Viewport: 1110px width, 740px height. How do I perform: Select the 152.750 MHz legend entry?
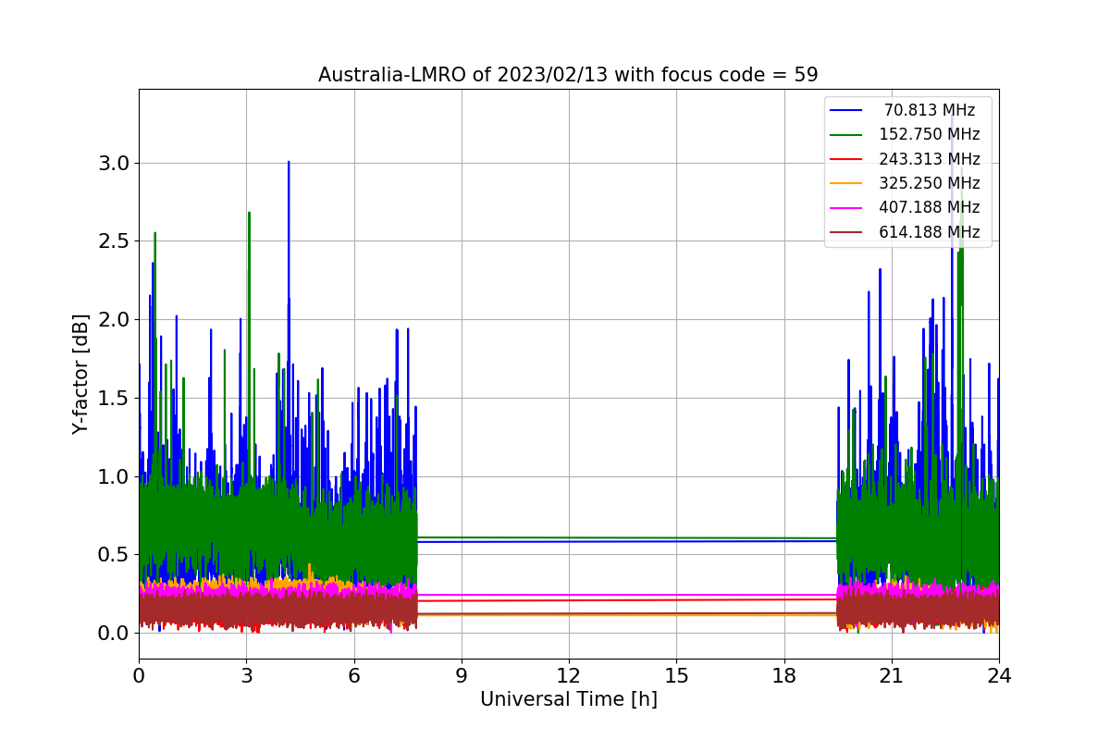[906, 134]
